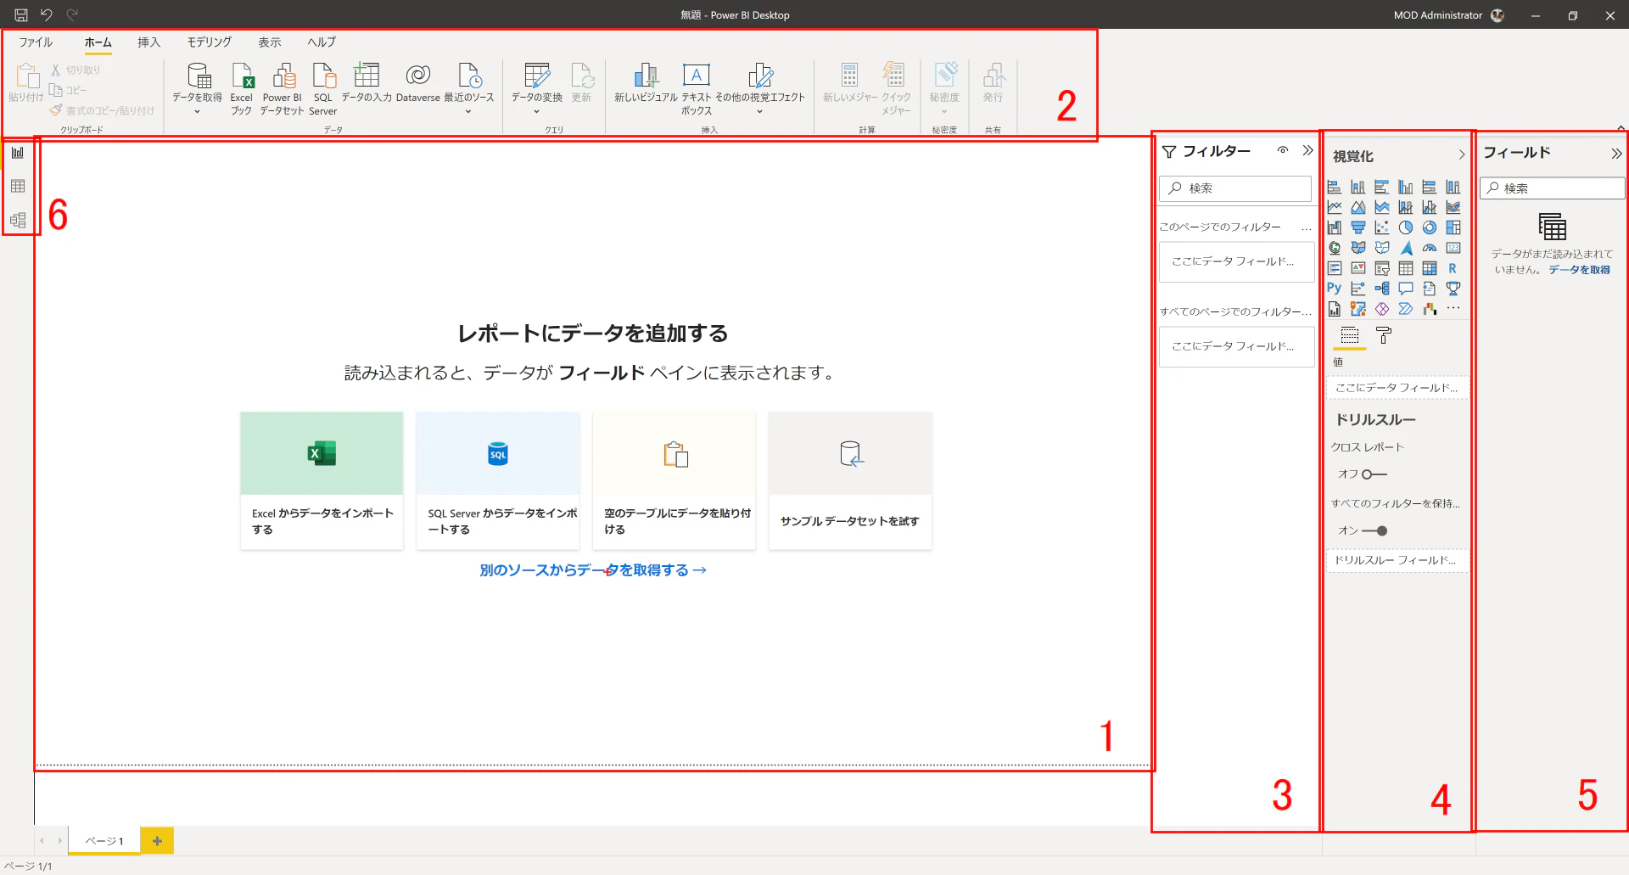Pick the KPI visual

pyautogui.click(x=1358, y=268)
